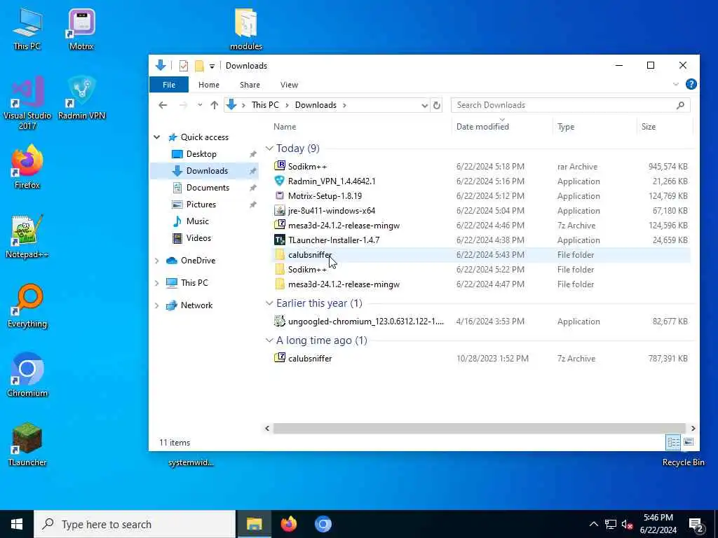
Task: Select the Everything search desktop shortcut
Action: (27, 306)
